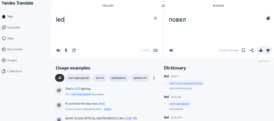Copy the translation повел
The height and width of the screenshot is (121, 274).
(268, 18)
